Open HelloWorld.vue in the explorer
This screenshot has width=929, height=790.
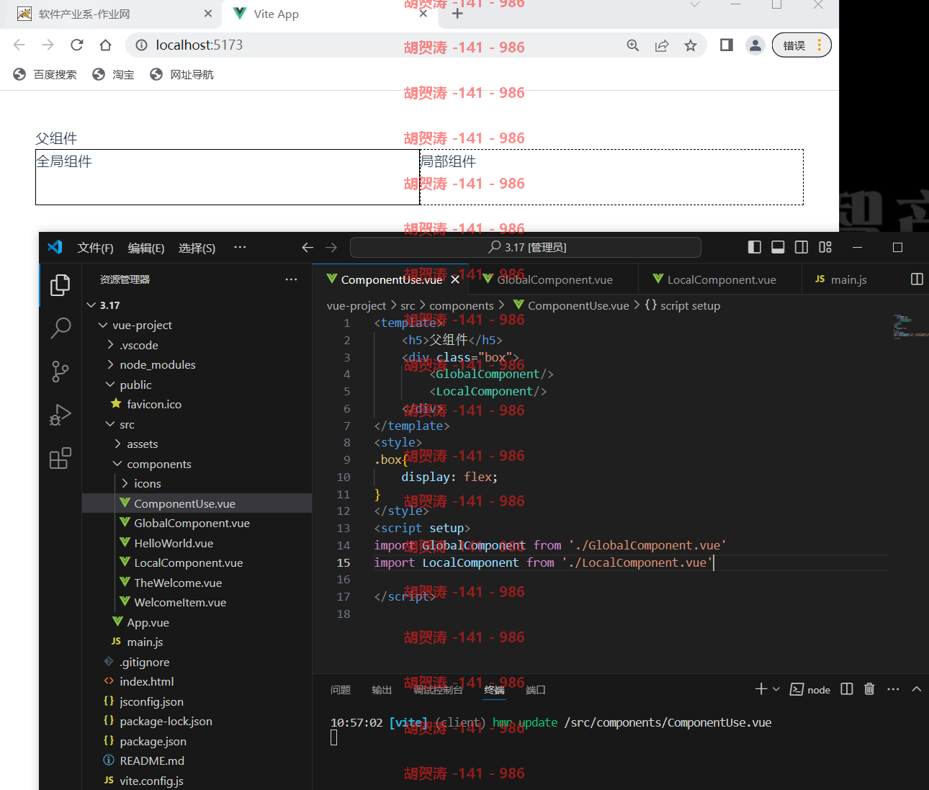coord(197,543)
